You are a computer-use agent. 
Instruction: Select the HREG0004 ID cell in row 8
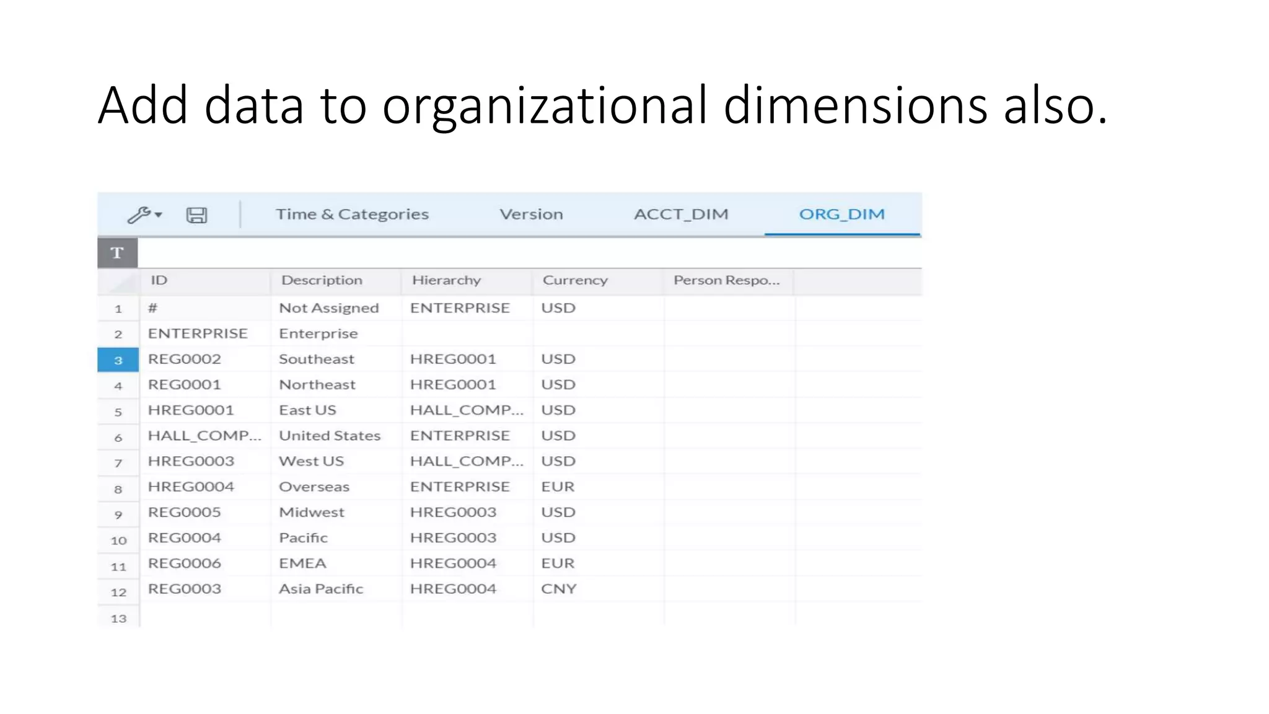tap(204, 487)
